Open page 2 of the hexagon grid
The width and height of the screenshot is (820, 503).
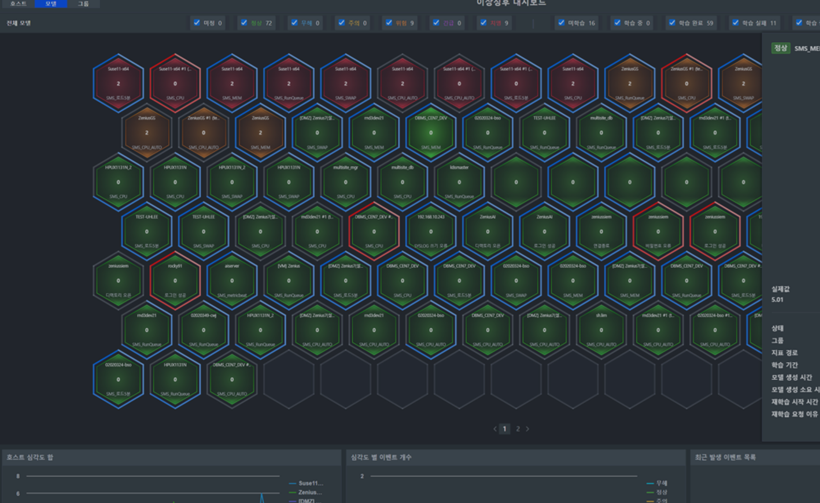pos(518,429)
